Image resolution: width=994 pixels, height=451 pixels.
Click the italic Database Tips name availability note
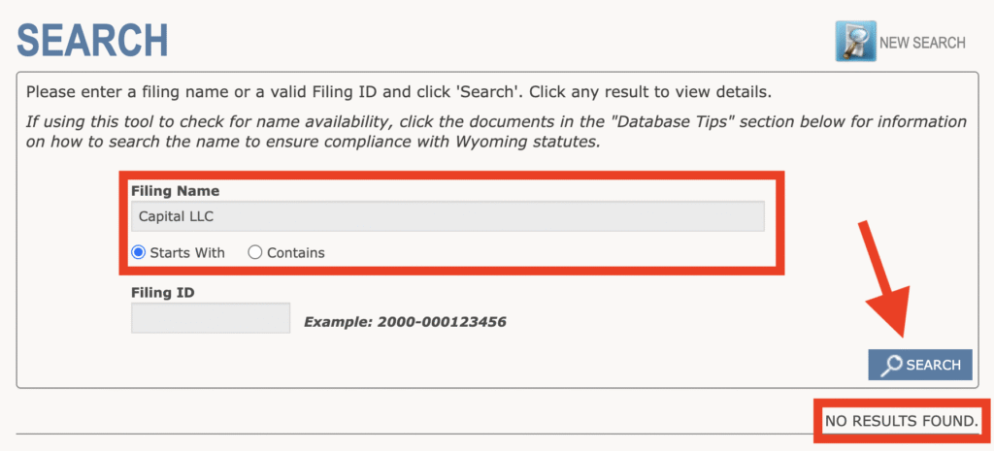click(x=495, y=132)
